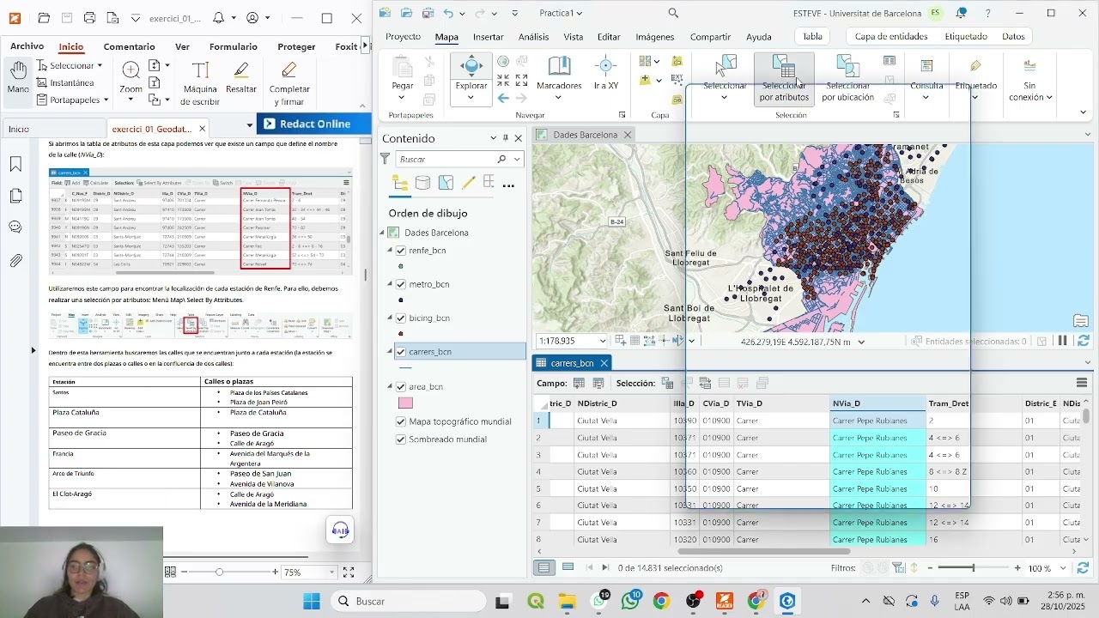Click the table options hamburger menu icon
1099x618 pixels.
point(1082,383)
